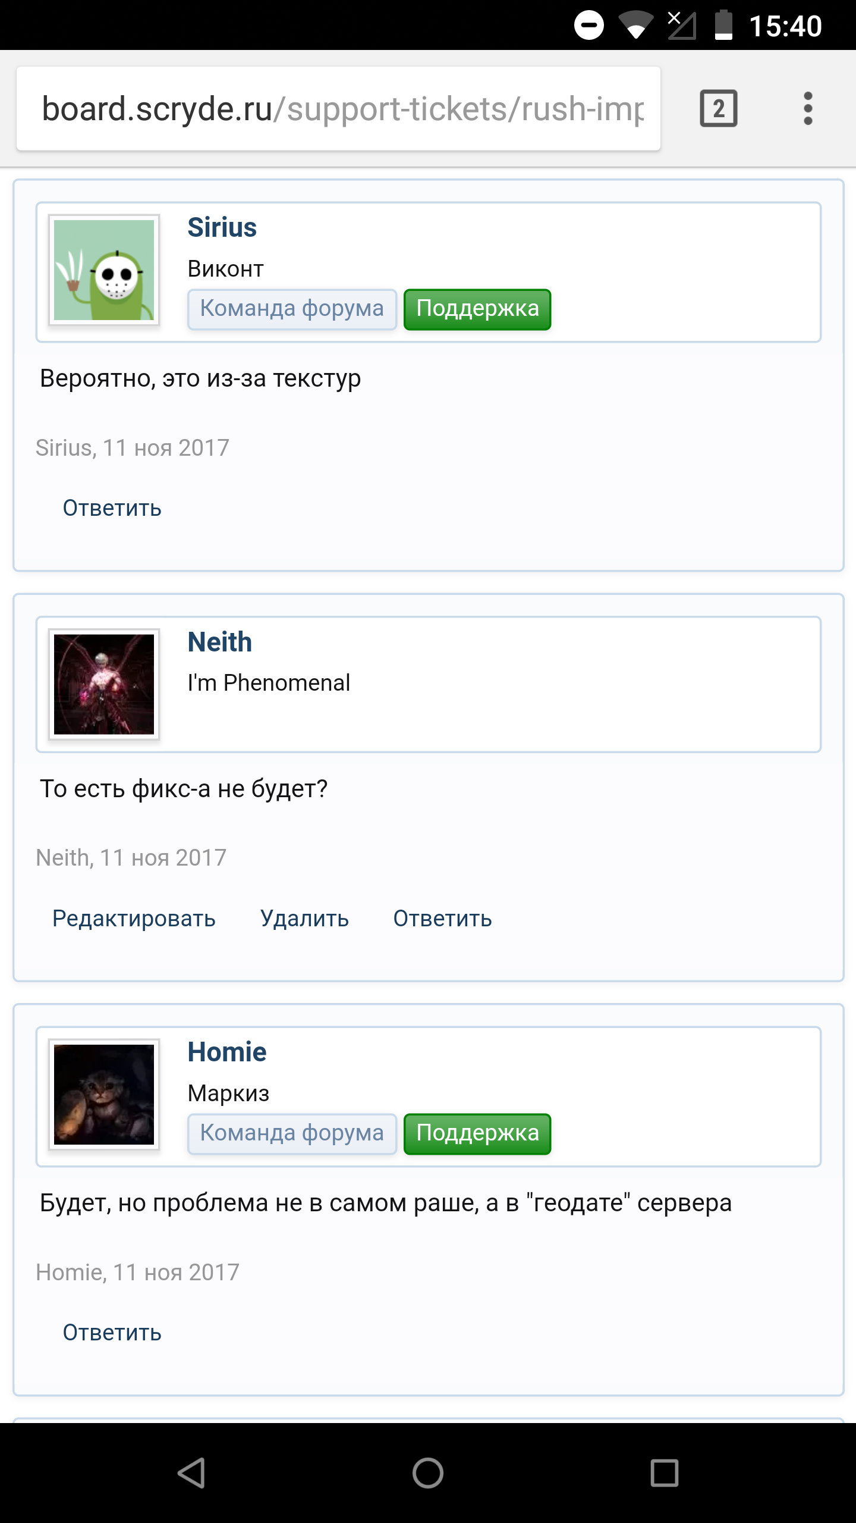The width and height of the screenshot is (856, 1523).
Task: Tap Sirius's green Поддержка badge
Action: [x=477, y=309]
